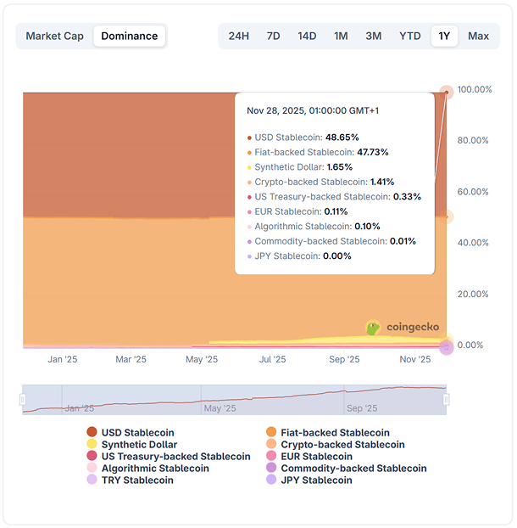Click the JPY Stablecoin legend dot
Image resolution: width=517 pixels, height=528 pixels.
[272, 480]
